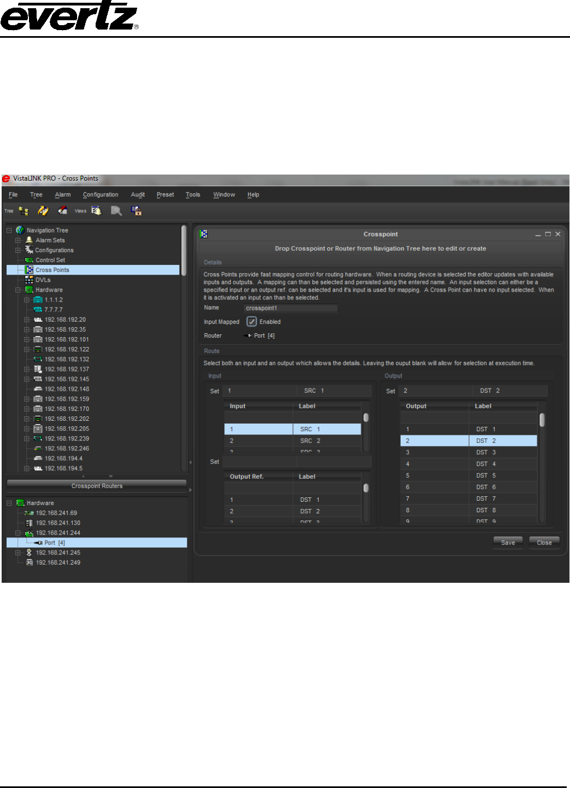Image resolution: width=570 pixels, height=788 pixels.
Task: Click the Cross Points grid icon
Action: click(x=30, y=270)
